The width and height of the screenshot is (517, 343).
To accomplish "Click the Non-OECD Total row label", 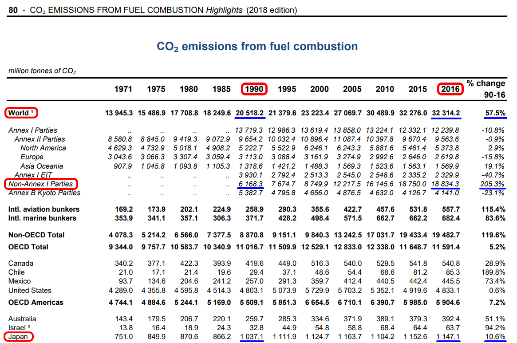I will click(x=36, y=235).
